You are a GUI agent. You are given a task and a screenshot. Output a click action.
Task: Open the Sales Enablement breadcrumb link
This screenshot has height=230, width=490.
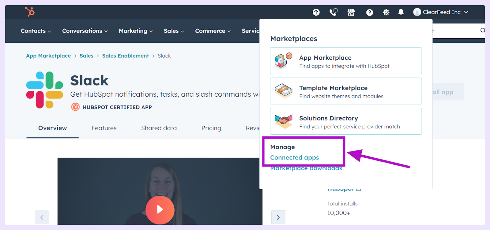click(126, 56)
